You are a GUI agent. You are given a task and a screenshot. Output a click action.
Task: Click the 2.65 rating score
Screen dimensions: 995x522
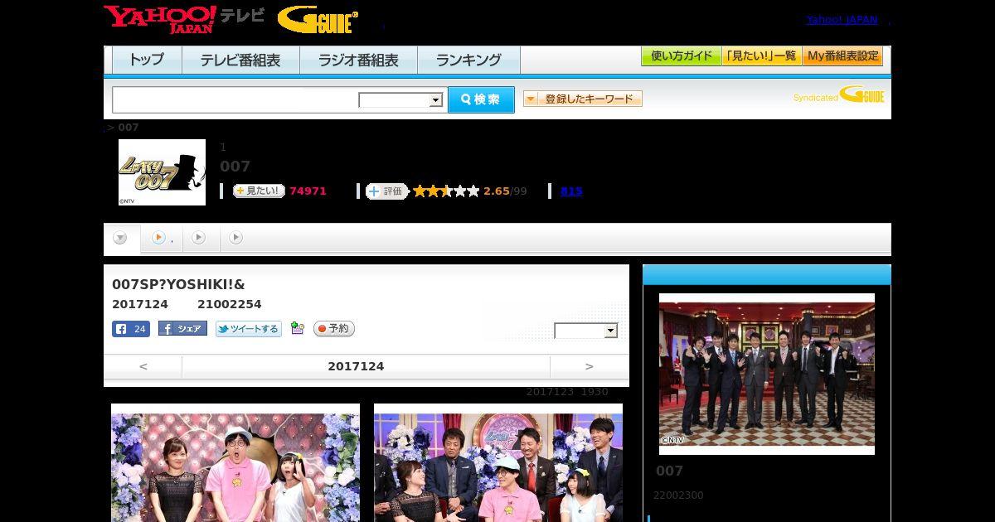point(497,191)
